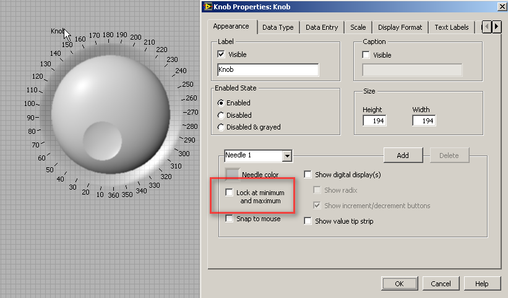Click the knob dial on front panel

111,114
